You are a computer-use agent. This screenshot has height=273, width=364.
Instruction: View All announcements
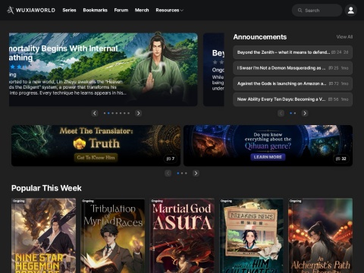(344, 37)
